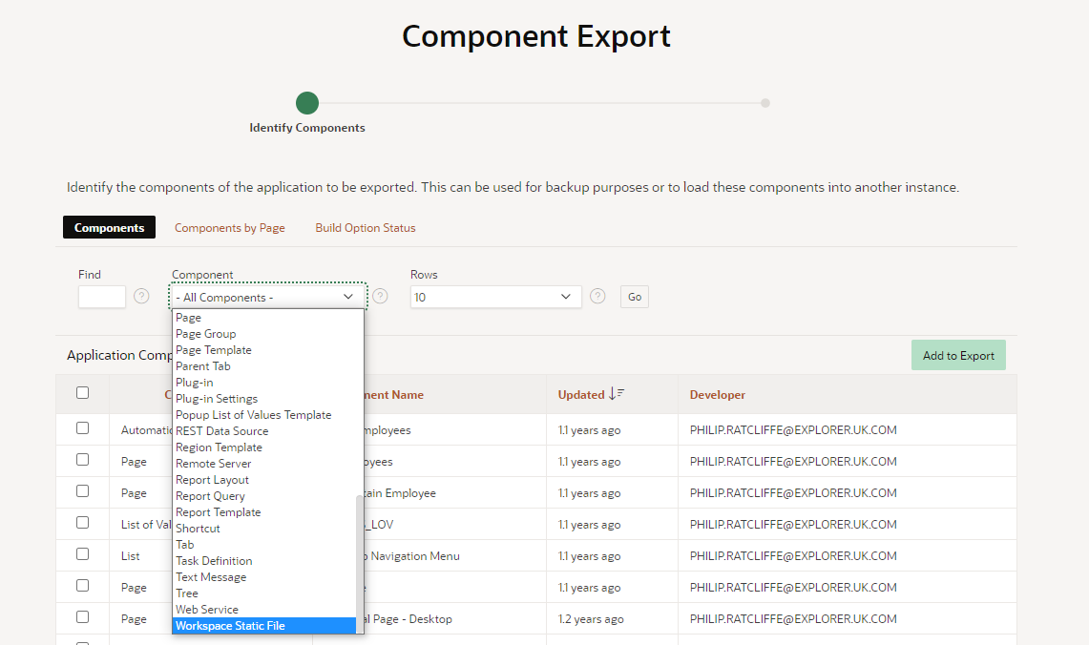Select Tab option in component list

[x=264, y=544]
